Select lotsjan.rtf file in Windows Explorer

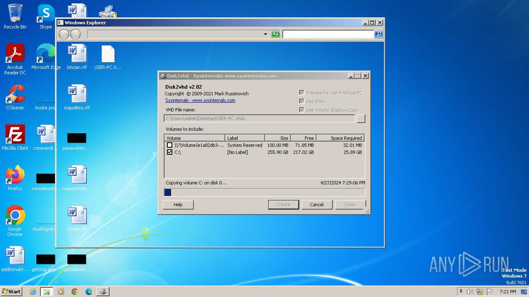[77, 57]
